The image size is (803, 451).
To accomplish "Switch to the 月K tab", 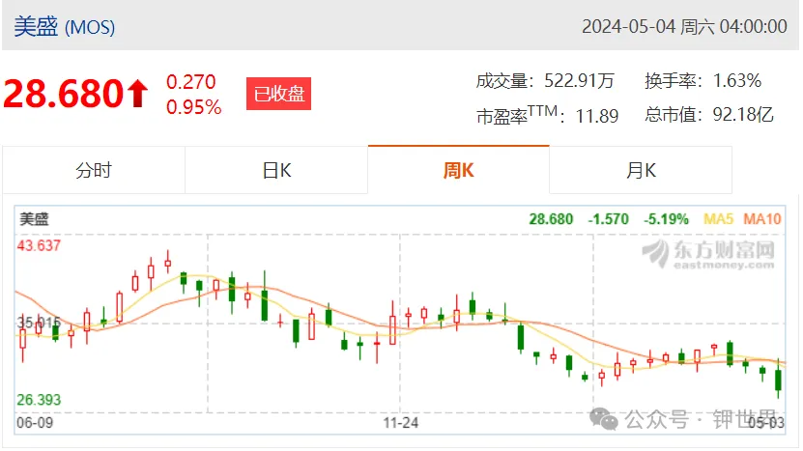I will click(x=641, y=170).
